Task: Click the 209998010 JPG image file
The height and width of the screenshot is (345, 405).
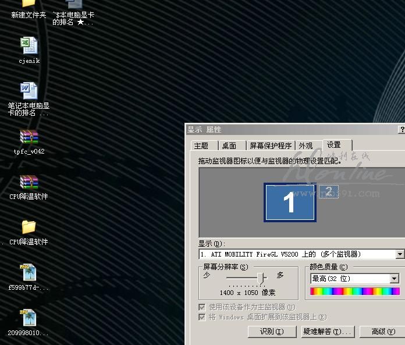Action: [29, 318]
